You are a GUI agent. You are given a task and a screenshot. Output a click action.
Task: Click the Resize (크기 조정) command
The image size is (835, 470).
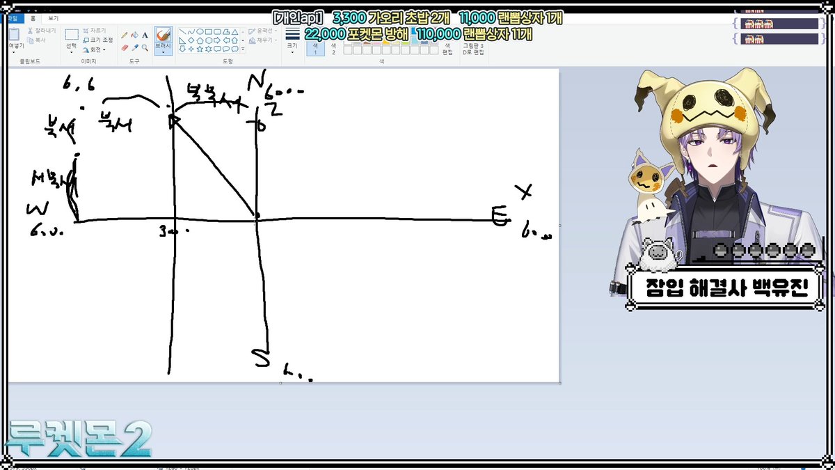coord(97,40)
